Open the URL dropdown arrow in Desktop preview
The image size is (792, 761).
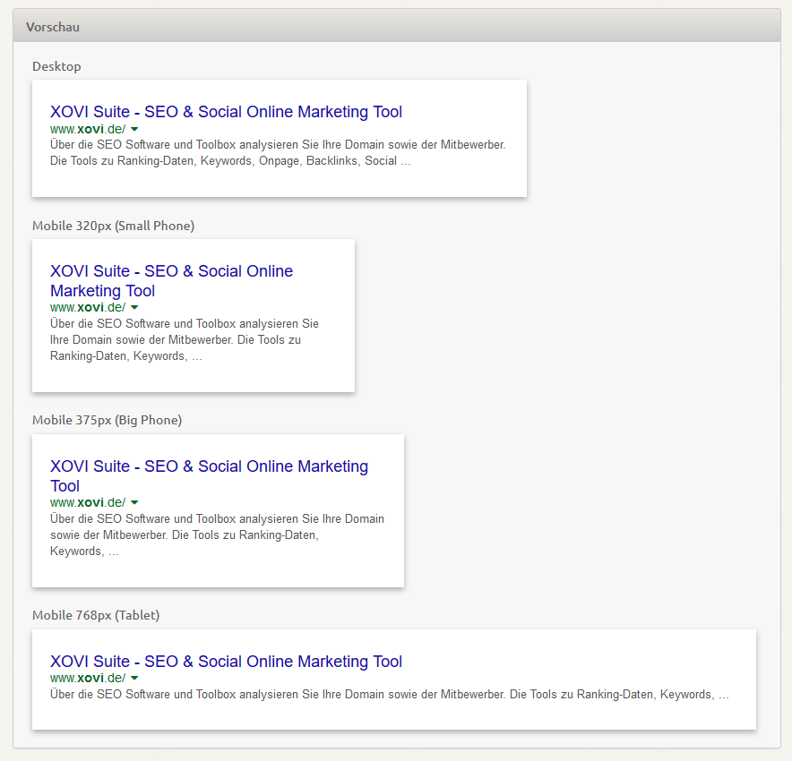(134, 130)
